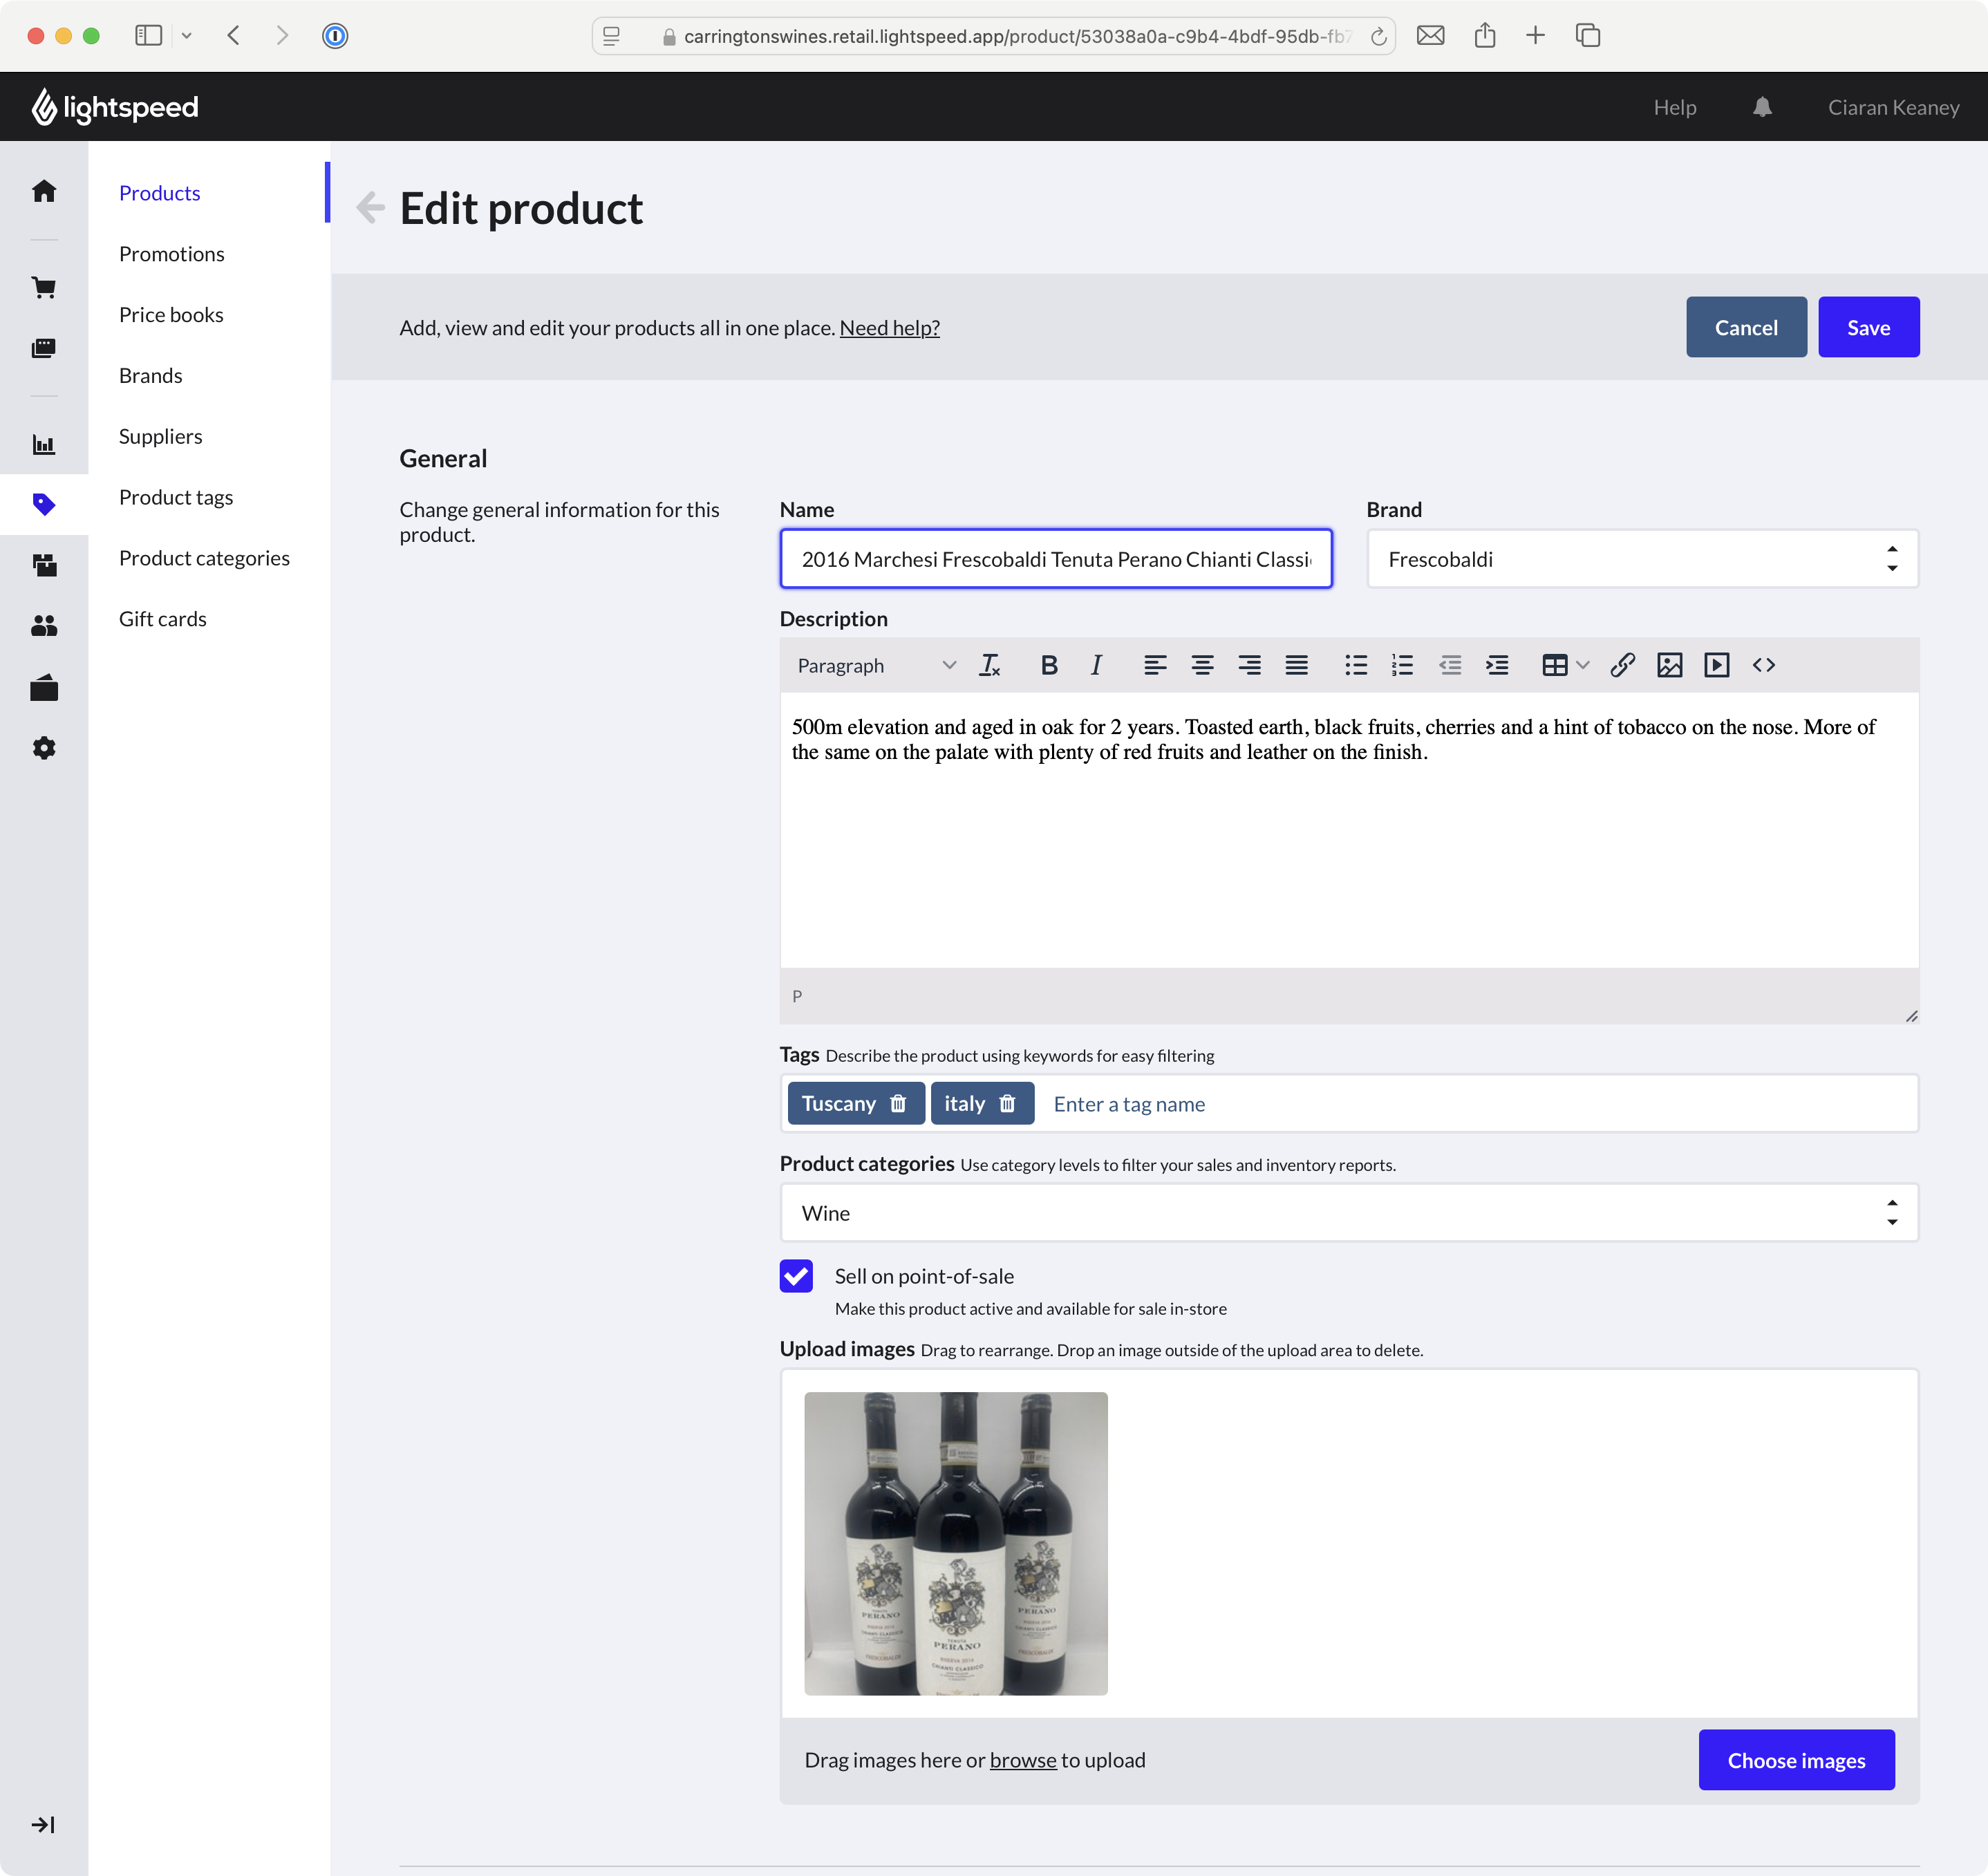Center align description text
The image size is (1988, 1876).
(1202, 665)
